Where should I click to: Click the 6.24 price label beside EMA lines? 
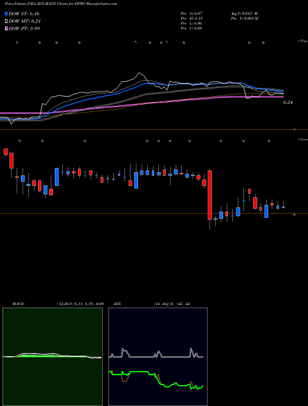[288, 103]
